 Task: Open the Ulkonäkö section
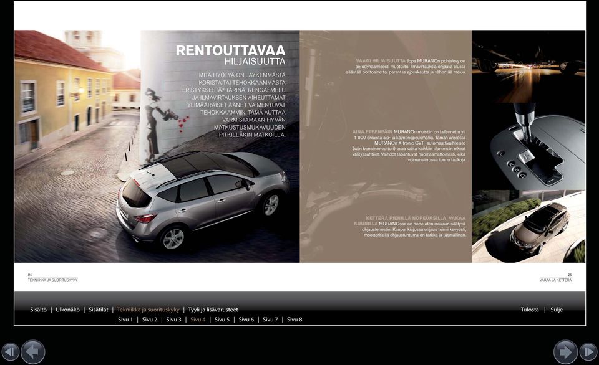tap(67, 310)
